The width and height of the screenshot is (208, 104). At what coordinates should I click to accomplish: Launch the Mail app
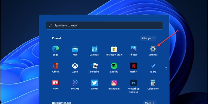coord(75,51)
